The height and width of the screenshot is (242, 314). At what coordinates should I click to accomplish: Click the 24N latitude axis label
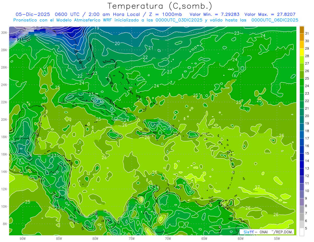(x=4, y=85)
